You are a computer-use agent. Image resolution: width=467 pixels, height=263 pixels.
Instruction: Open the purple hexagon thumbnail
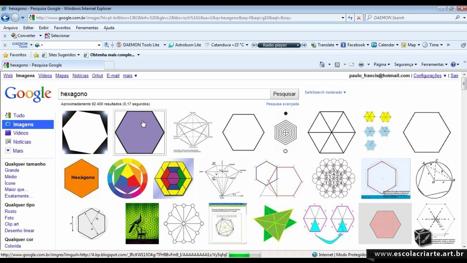pos(140,132)
